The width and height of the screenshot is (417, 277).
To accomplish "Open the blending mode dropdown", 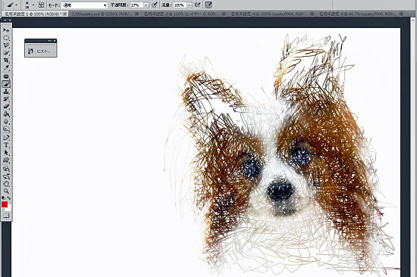I will pos(84,5).
